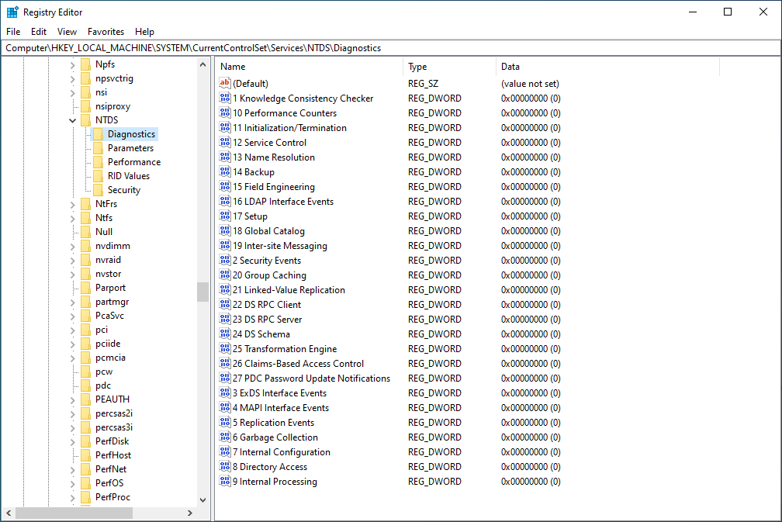Click the tree pane vertical scrollbar thumb
The width and height of the screenshot is (782, 522).
202,292
